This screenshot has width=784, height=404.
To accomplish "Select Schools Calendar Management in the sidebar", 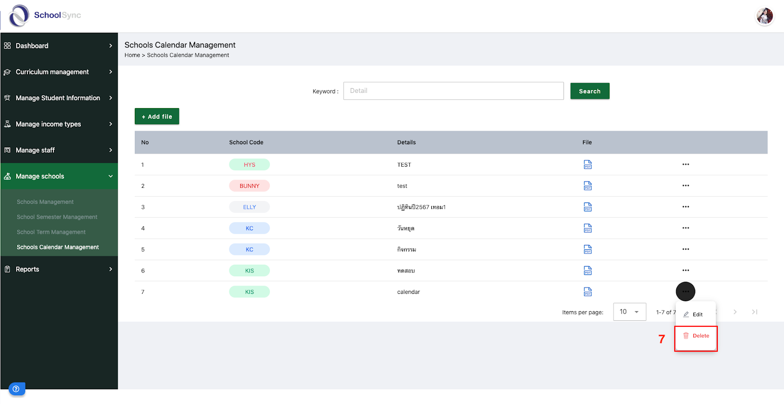I will pyautogui.click(x=58, y=247).
